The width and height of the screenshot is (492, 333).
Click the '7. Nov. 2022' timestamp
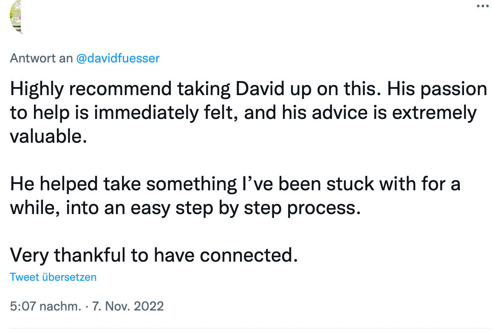(127, 306)
